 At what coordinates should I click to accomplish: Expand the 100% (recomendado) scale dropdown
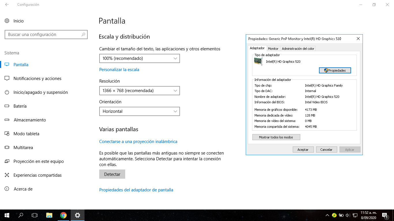pos(140,58)
